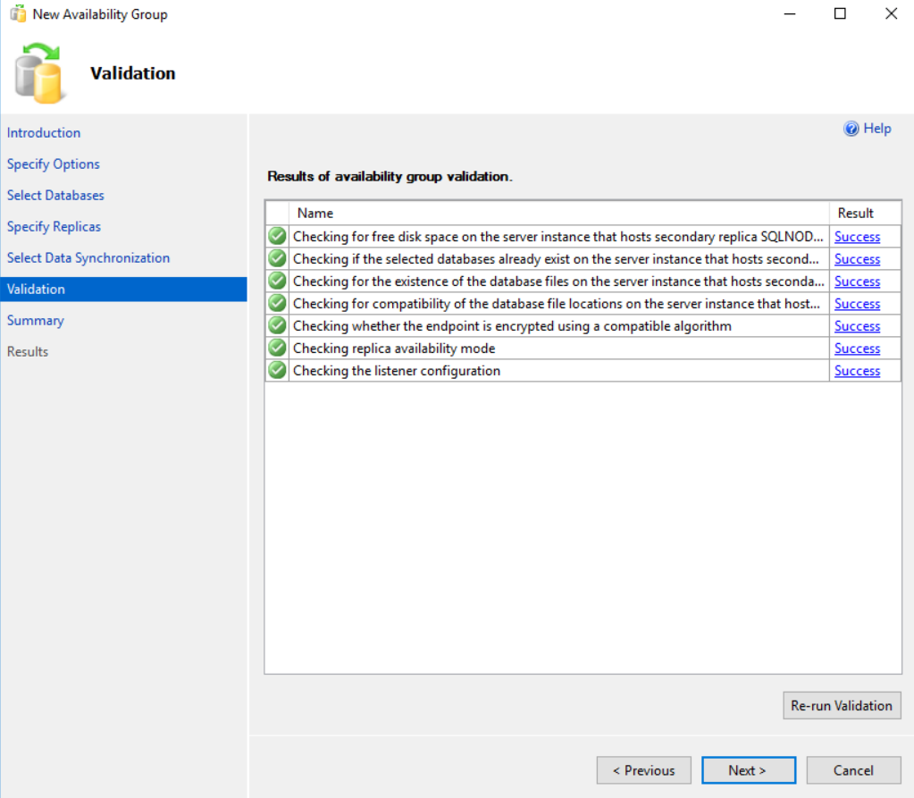Click the blue Help question mark icon
Image resolution: width=914 pixels, height=798 pixels.
click(851, 129)
